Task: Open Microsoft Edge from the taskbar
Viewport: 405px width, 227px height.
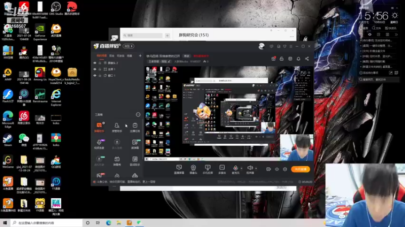Action: point(108,222)
